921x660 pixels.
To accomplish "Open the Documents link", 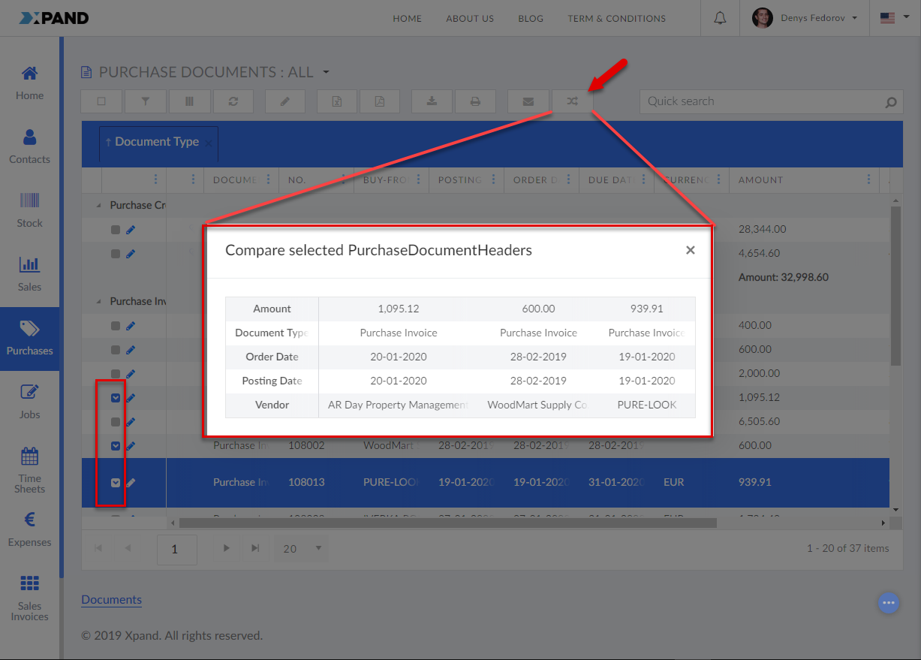I will [111, 599].
